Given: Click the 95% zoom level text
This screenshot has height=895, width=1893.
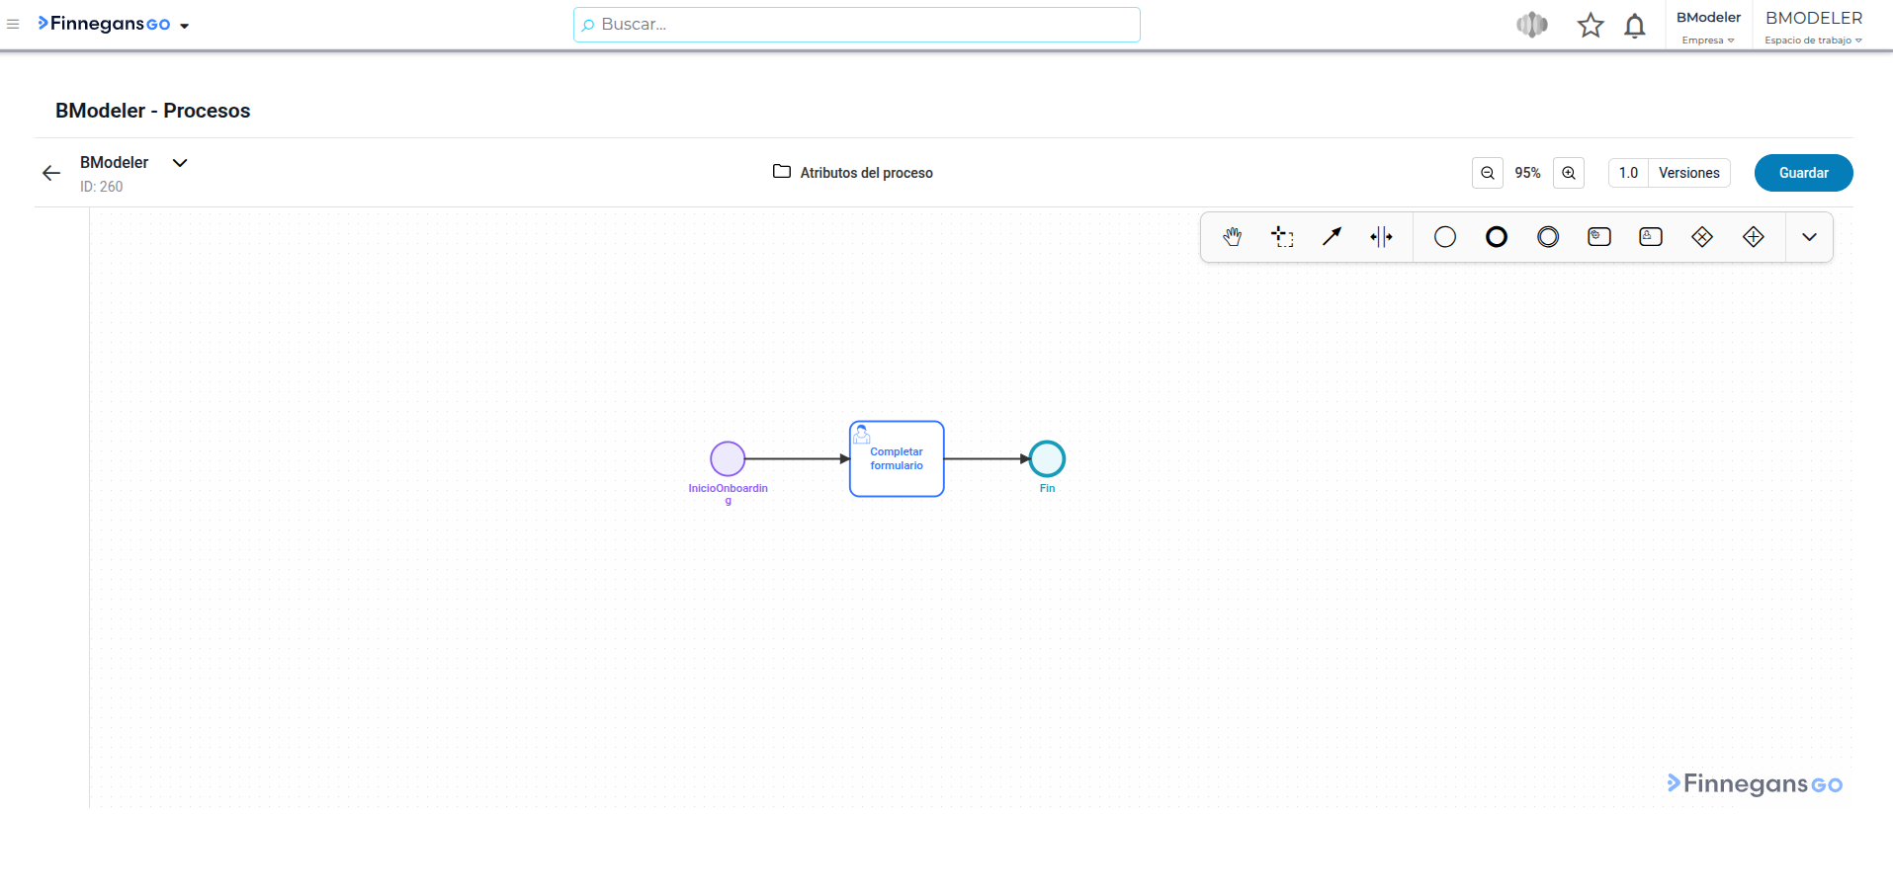Looking at the screenshot, I should 1527,173.
